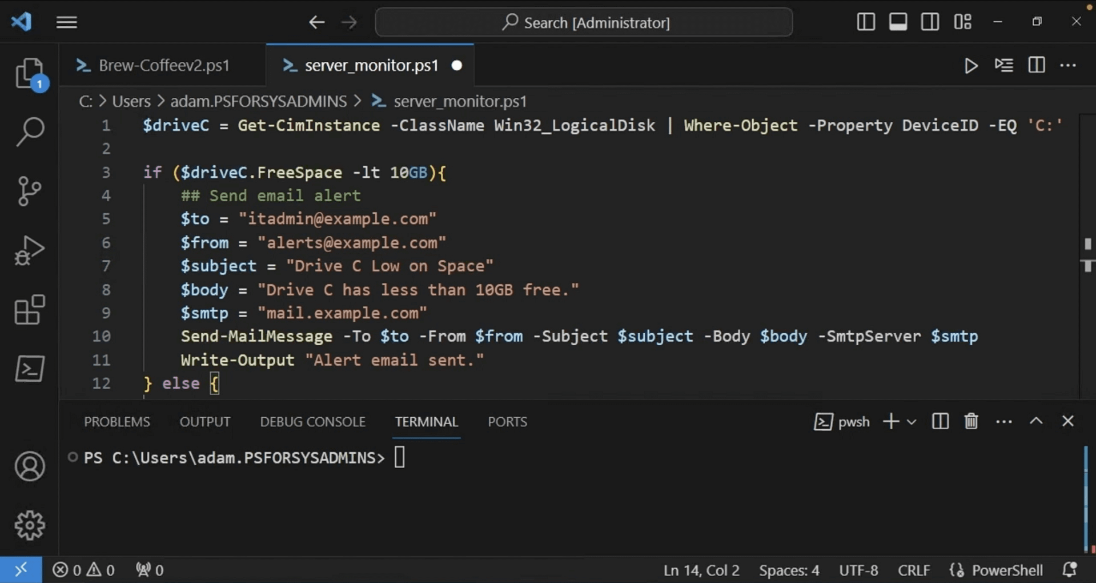Create a new terminal with plus button
The image size is (1096, 583).
[891, 422]
